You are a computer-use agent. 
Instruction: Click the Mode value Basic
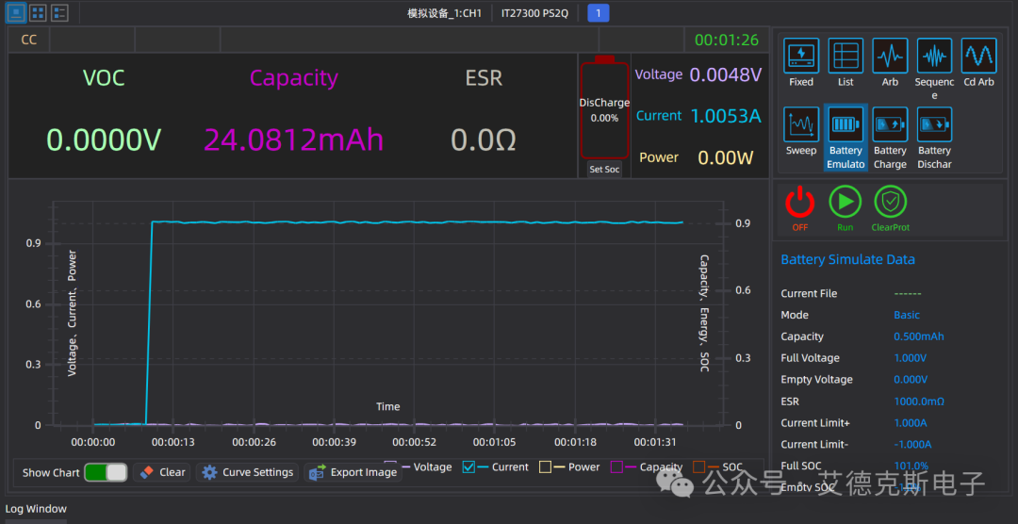[x=907, y=315]
